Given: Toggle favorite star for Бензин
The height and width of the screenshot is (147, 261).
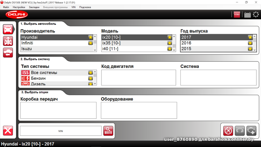Looking at the screenshot, I should pyautogui.click(x=90, y=78).
